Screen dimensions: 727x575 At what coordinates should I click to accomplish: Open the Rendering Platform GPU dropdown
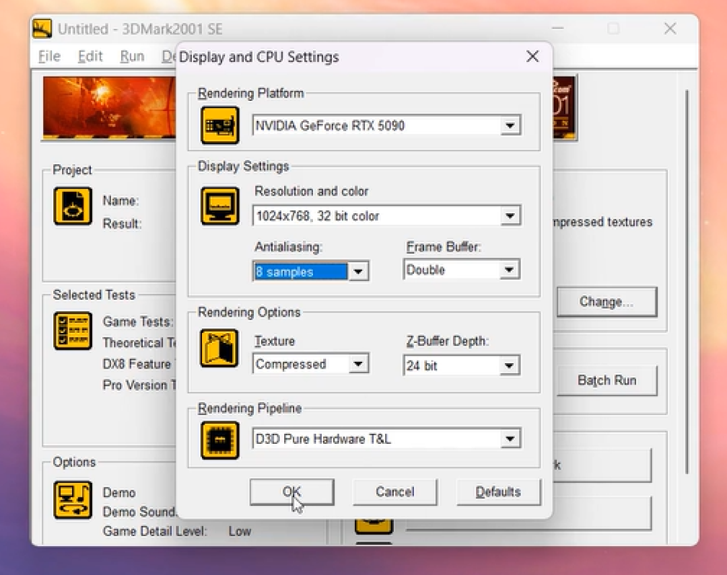tap(386, 126)
